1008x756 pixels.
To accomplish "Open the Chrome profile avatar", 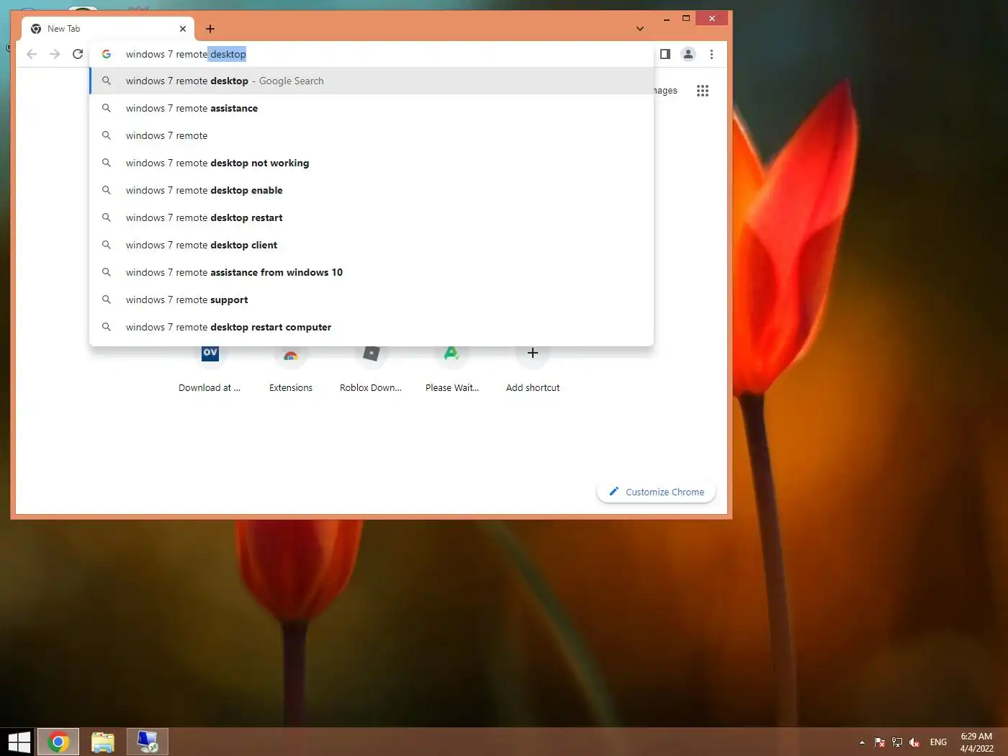I will [x=688, y=54].
